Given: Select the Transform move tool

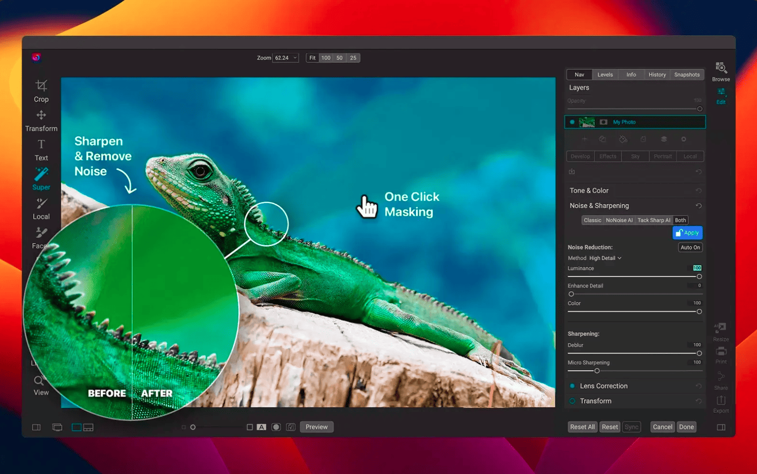Looking at the screenshot, I should (41, 120).
